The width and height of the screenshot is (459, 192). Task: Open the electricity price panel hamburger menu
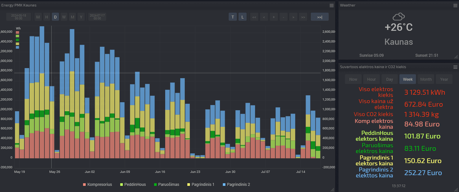tap(455, 67)
